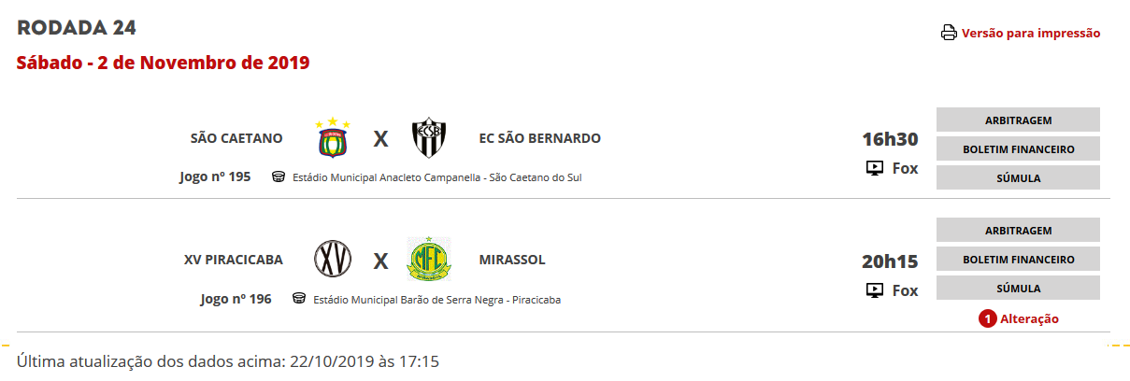Click the stadium icon beside Anacleto Campanella

point(279,177)
